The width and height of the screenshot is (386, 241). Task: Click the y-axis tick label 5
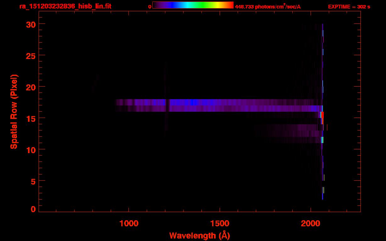click(33, 181)
